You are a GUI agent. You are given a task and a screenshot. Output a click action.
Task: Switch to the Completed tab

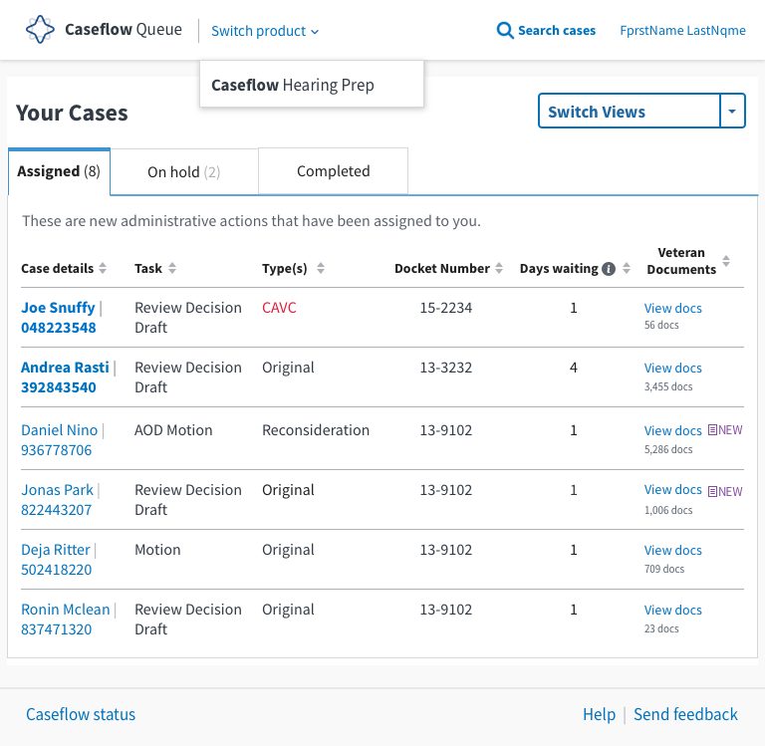tap(334, 171)
